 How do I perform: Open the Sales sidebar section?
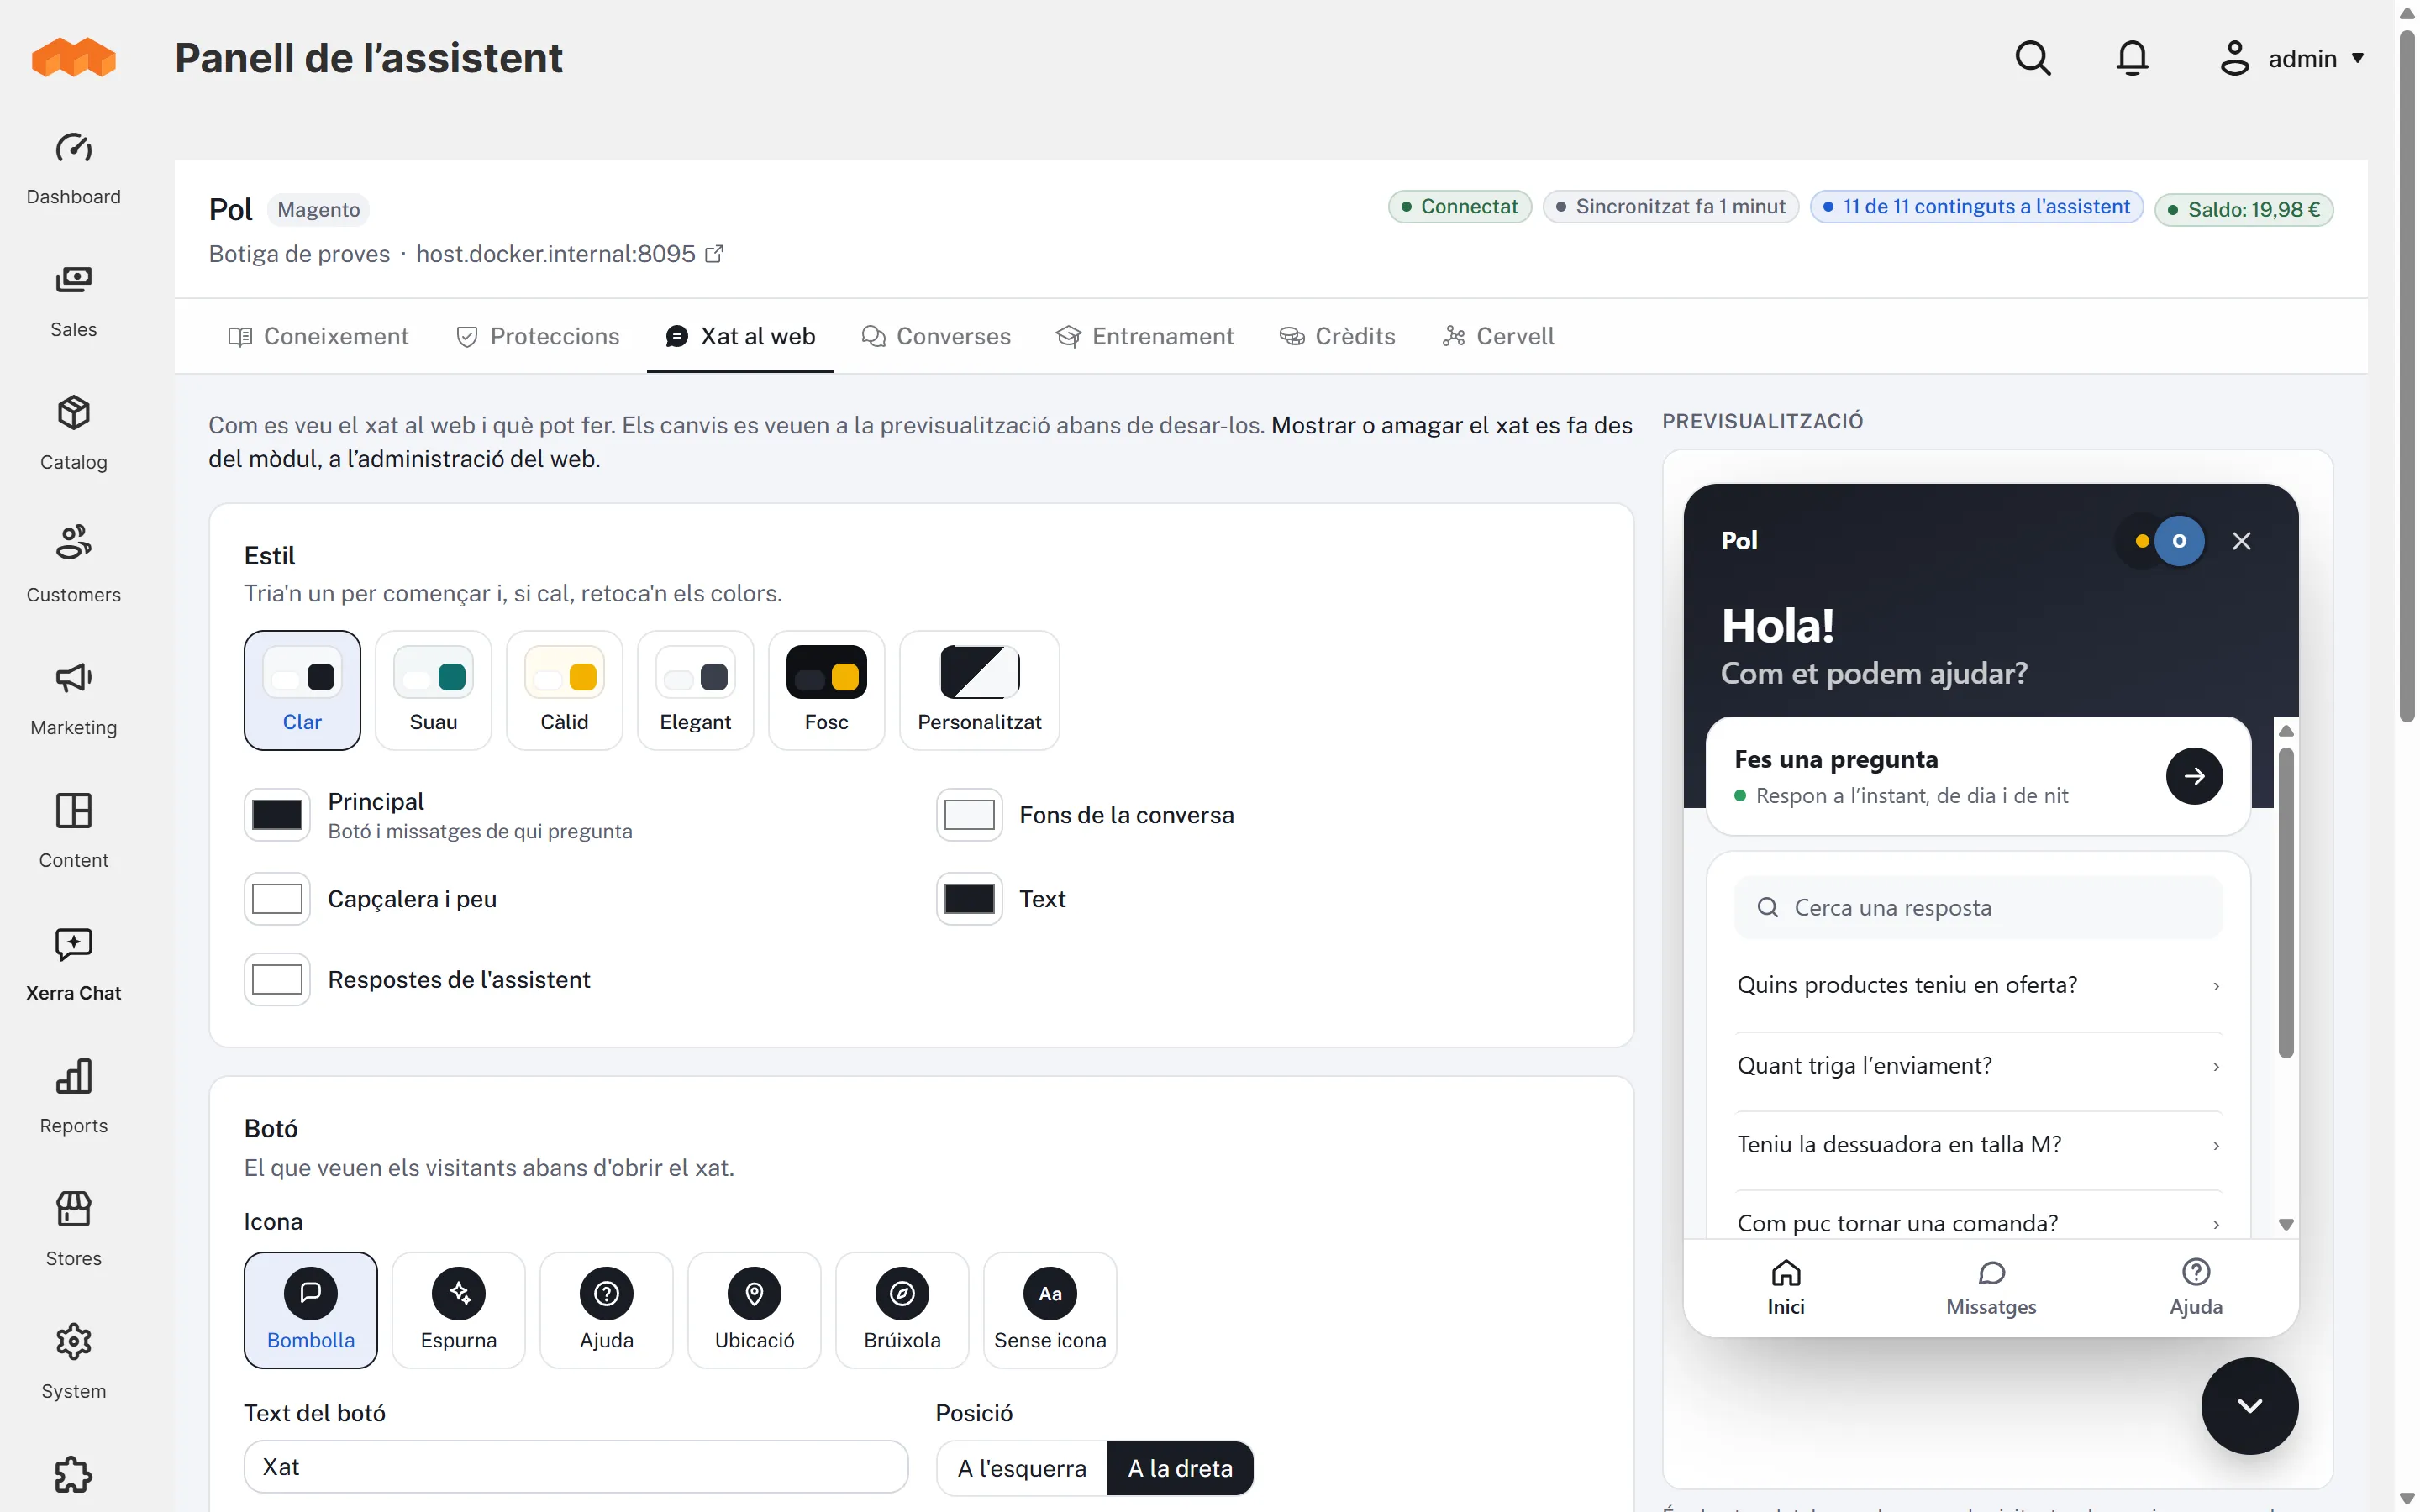[x=73, y=300]
